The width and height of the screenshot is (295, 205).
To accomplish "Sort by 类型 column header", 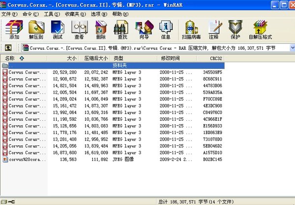I will pyautogui.click(x=134, y=58).
